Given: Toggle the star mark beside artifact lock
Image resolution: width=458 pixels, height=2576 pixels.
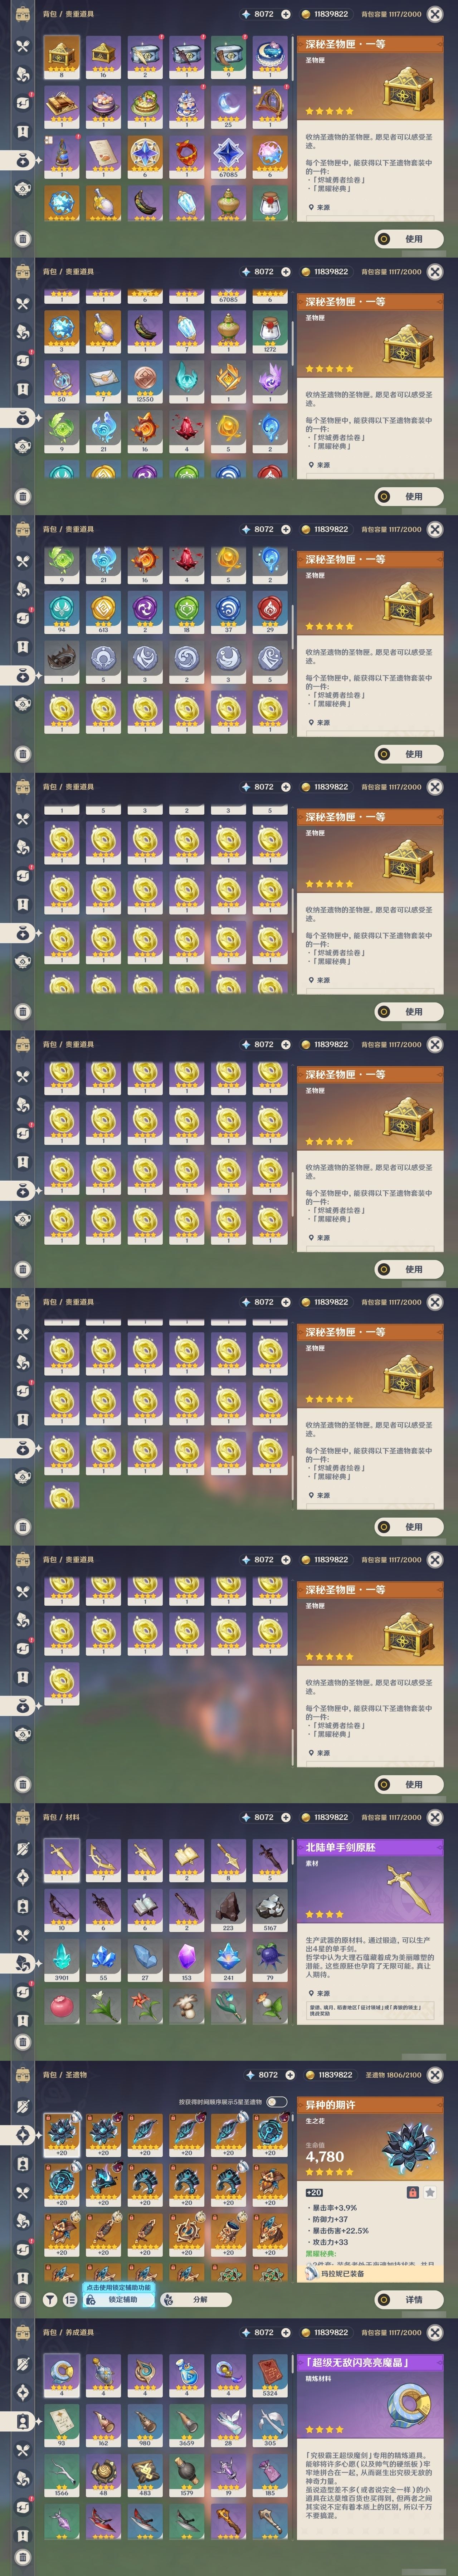Looking at the screenshot, I should click(430, 2192).
